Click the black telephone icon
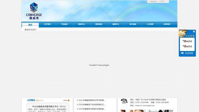Viewport: 199px width, 112px height. pos(124,101)
